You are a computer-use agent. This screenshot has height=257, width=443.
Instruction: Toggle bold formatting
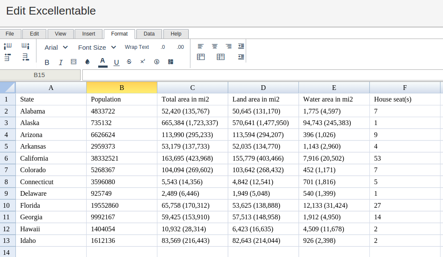pos(47,62)
